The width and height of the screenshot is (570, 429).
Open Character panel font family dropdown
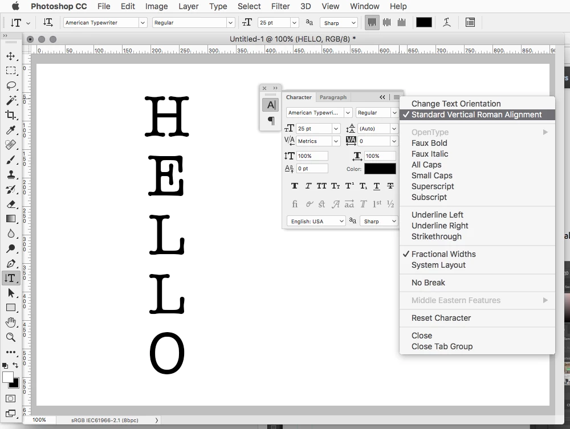[x=348, y=113]
